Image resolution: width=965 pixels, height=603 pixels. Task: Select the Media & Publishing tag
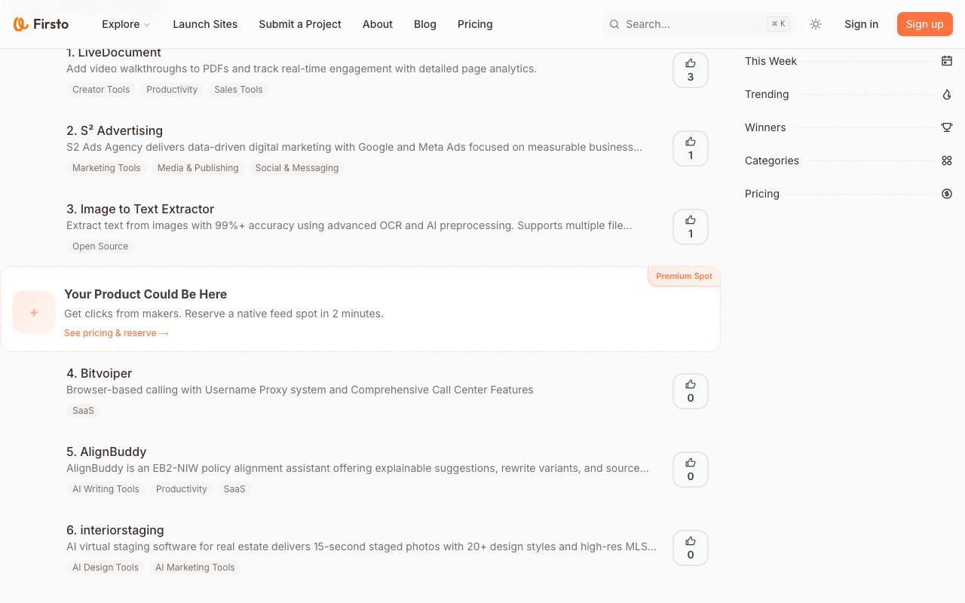click(x=198, y=168)
